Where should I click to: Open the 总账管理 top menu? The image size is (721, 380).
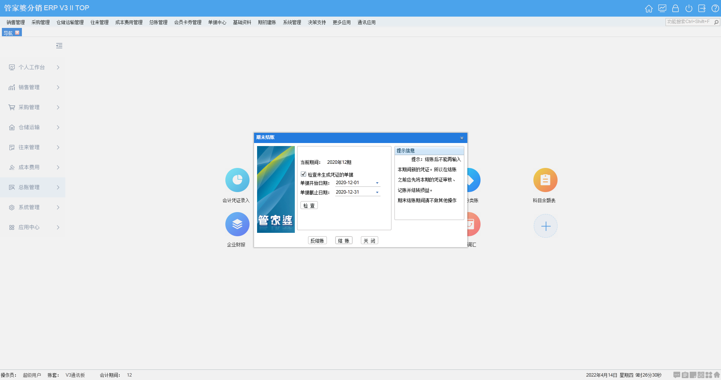pyautogui.click(x=159, y=22)
